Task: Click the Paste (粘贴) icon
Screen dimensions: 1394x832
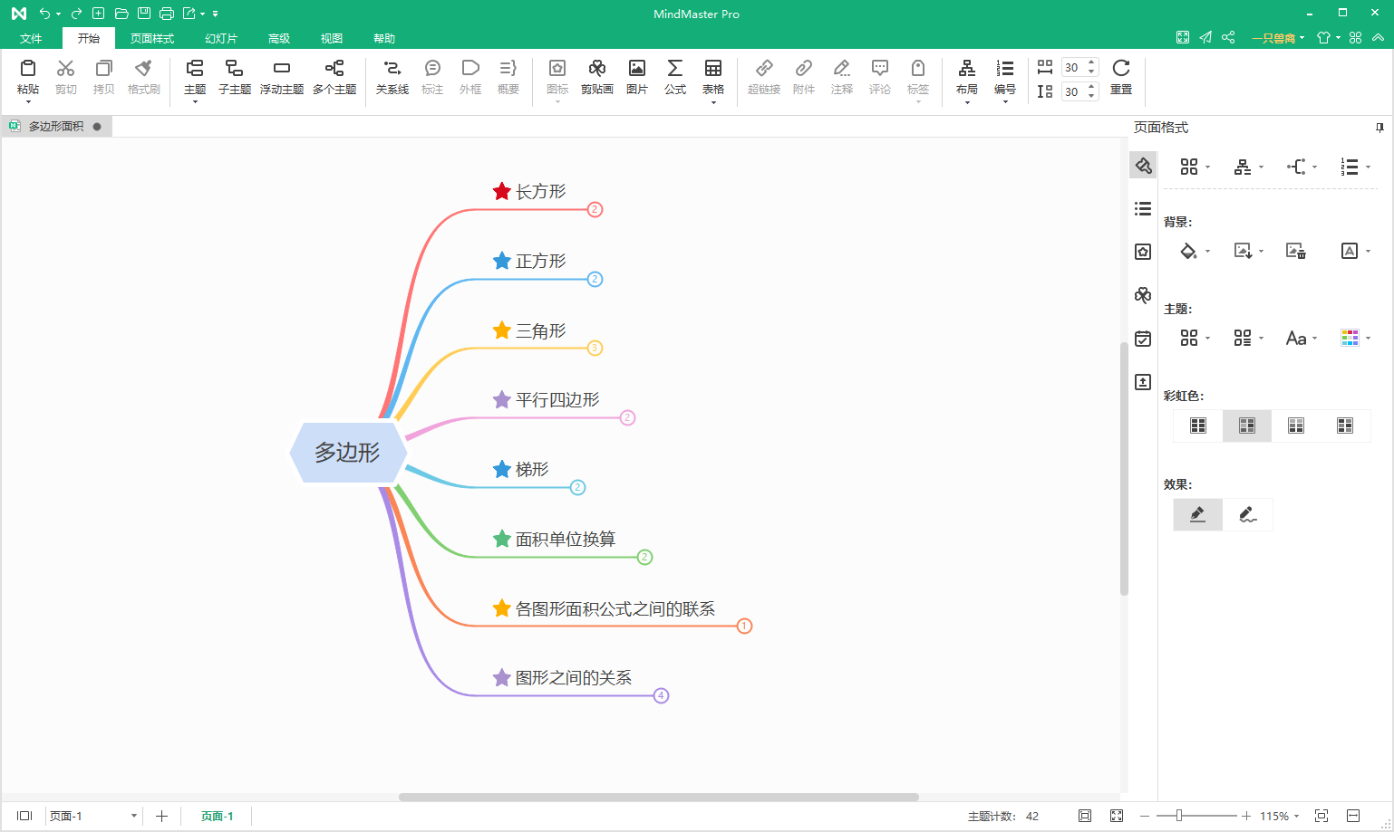Action: (x=28, y=69)
